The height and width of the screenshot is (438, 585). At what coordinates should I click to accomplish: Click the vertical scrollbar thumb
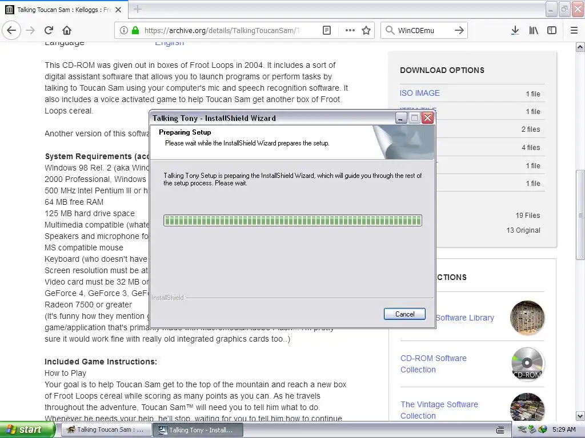[580, 215]
